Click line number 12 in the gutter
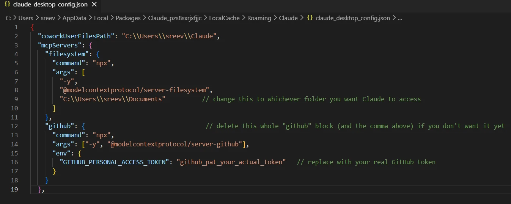This screenshot has height=204, width=511. click(14, 126)
